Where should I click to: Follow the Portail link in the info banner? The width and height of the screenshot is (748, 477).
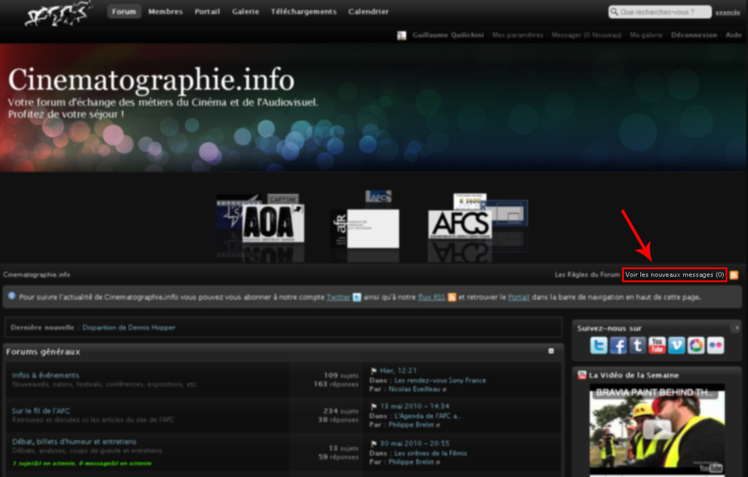tap(518, 297)
